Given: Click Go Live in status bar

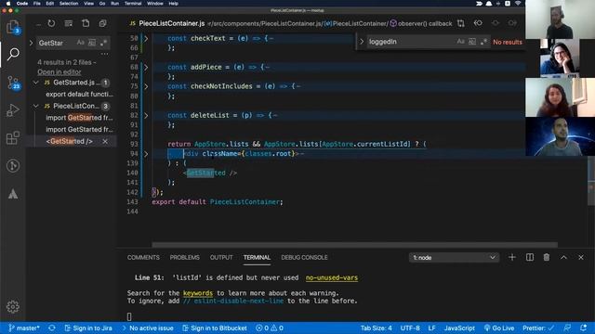Looking at the screenshot, I should tap(499, 328).
